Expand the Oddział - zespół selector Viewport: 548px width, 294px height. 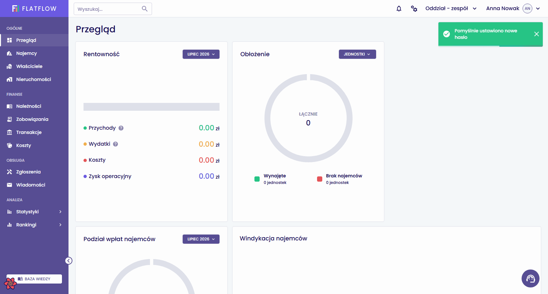451,8
